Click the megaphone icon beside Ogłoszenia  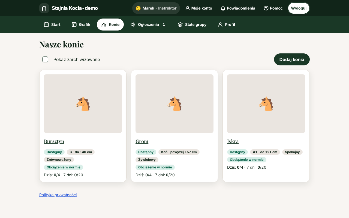coord(133,25)
